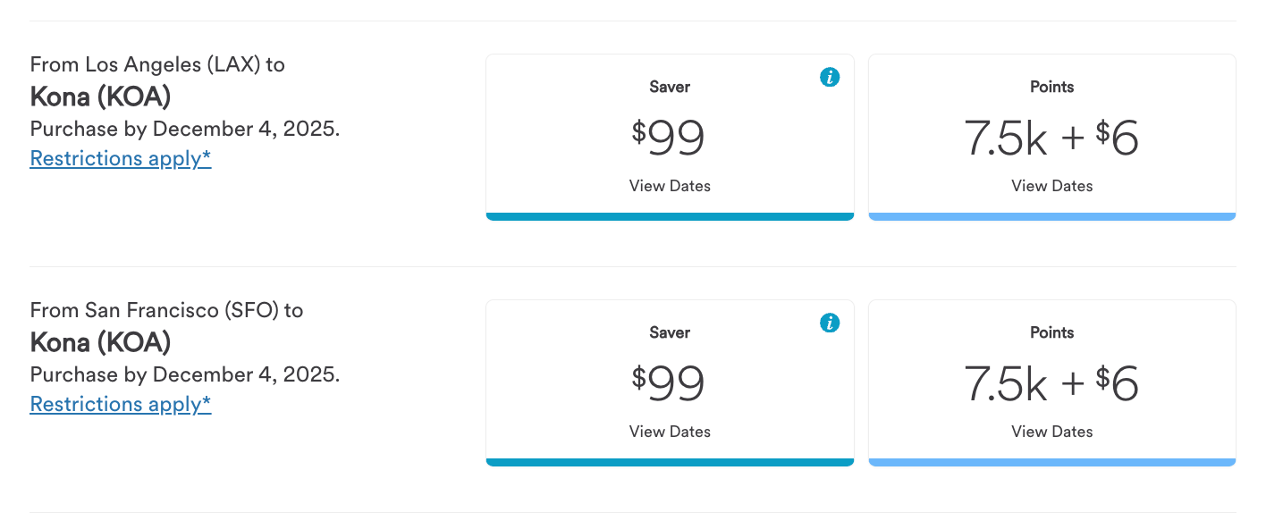Click the info icon on the LAX Saver fare
Screen dimensions: 1266x529
(x=830, y=78)
